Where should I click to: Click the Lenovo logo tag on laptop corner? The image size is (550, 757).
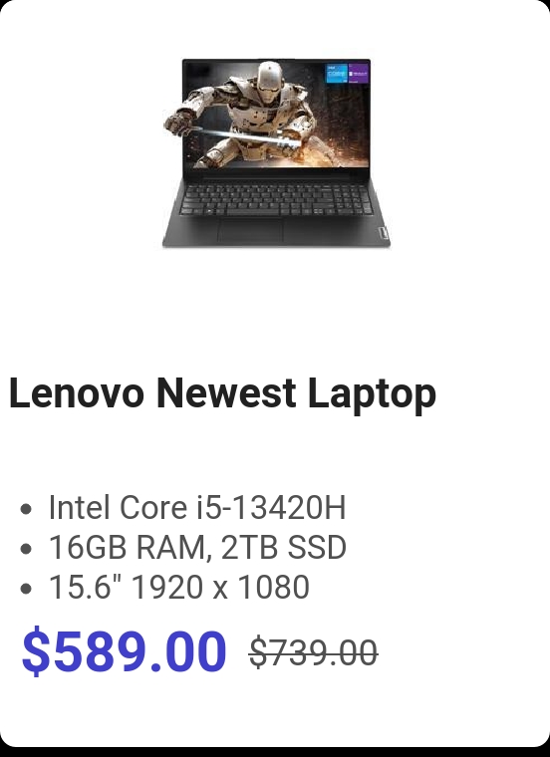[383, 233]
